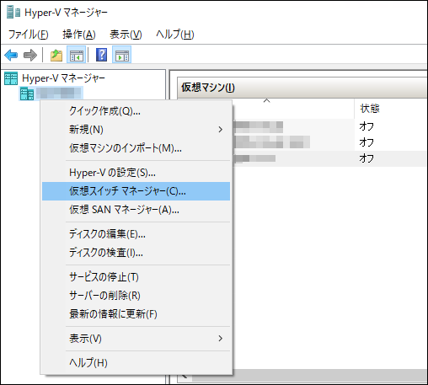Select サービスの停止(T)
The height and width of the screenshot is (385, 428).
(136, 277)
